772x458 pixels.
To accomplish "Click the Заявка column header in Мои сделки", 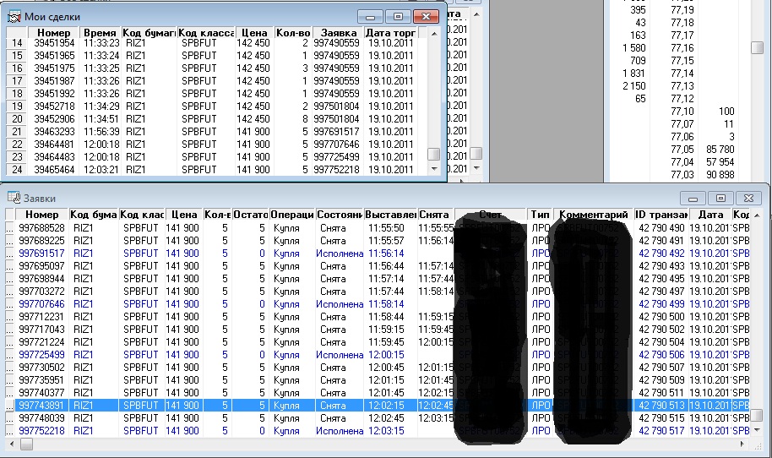I will 338,32.
